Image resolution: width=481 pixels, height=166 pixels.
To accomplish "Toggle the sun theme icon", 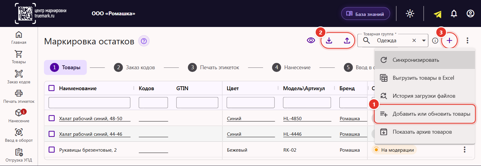I will [x=410, y=14].
